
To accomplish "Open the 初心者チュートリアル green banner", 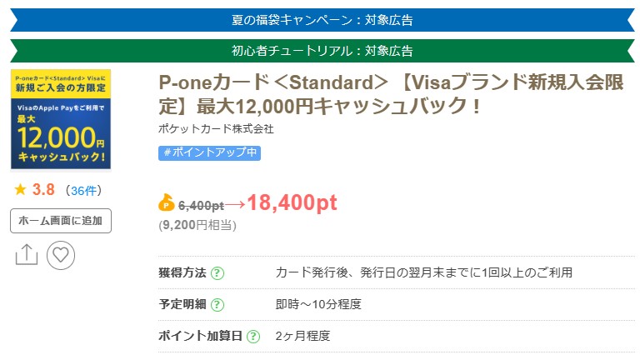I will coord(322,51).
